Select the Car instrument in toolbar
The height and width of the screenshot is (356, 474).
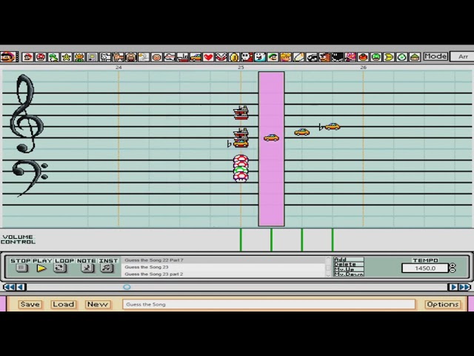click(x=196, y=57)
